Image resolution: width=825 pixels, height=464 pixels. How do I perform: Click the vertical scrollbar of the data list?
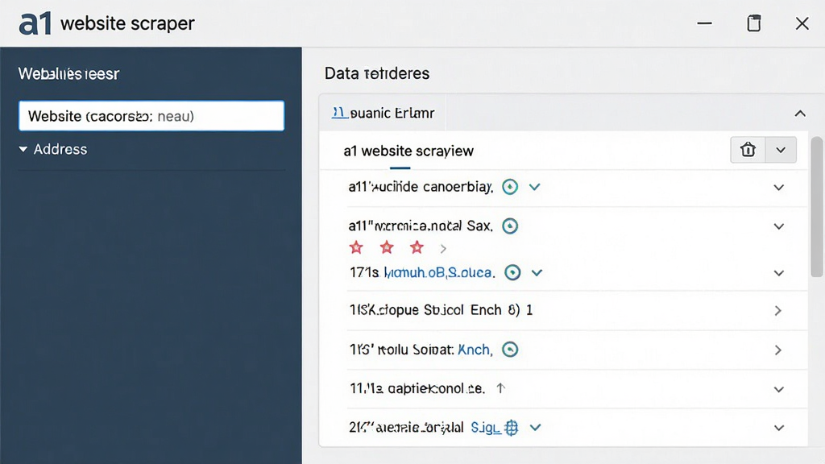pyautogui.click(x=817, y=206)
